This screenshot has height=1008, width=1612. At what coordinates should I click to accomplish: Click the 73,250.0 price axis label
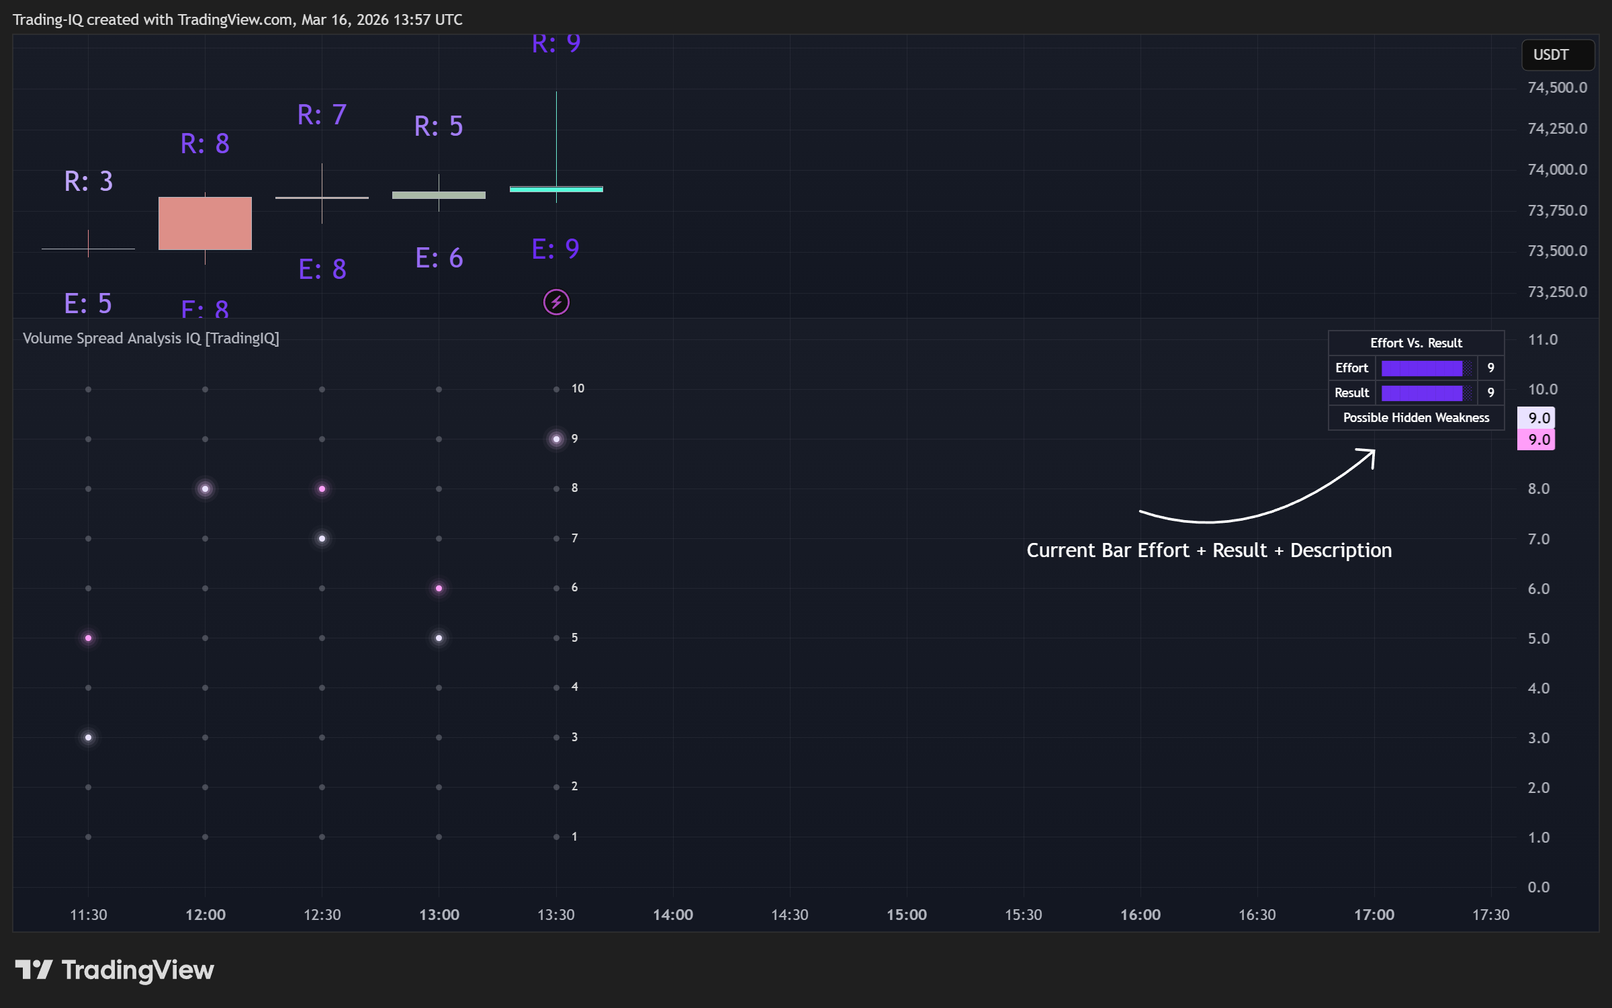click(x=1557, y=292)
